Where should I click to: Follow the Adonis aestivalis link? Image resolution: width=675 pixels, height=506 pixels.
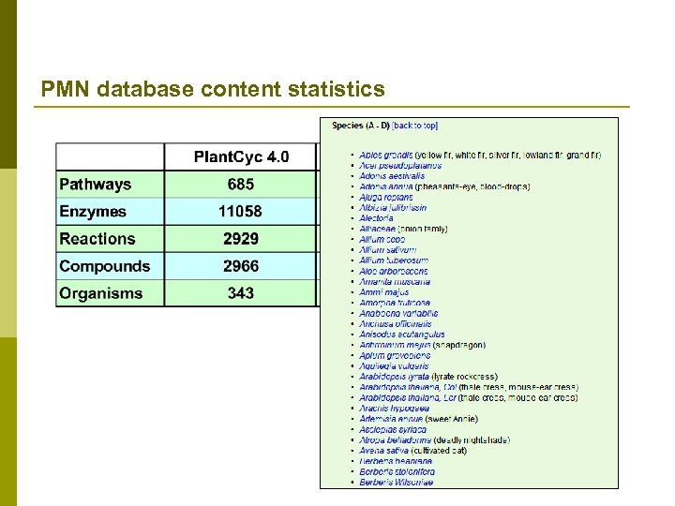click(392, 176)
